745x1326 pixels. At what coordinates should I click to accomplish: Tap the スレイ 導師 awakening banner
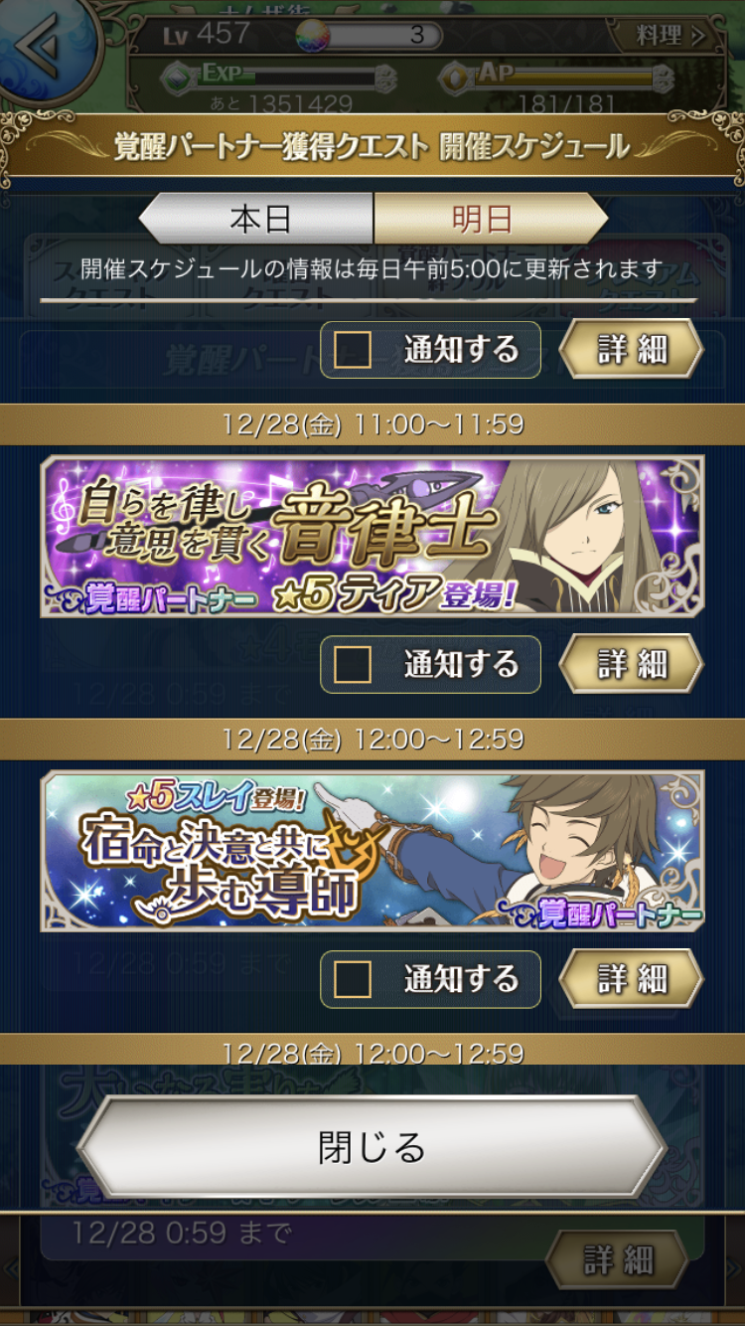pos(372,851)
